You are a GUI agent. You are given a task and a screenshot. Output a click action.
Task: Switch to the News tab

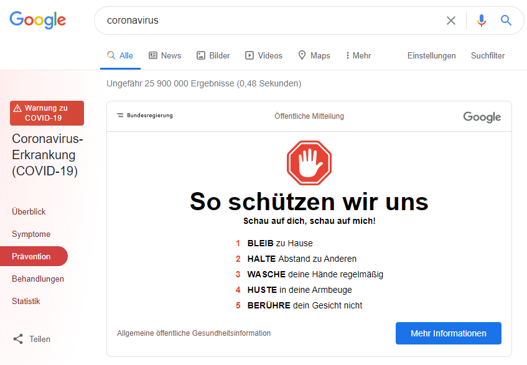[x=165, y=55]
